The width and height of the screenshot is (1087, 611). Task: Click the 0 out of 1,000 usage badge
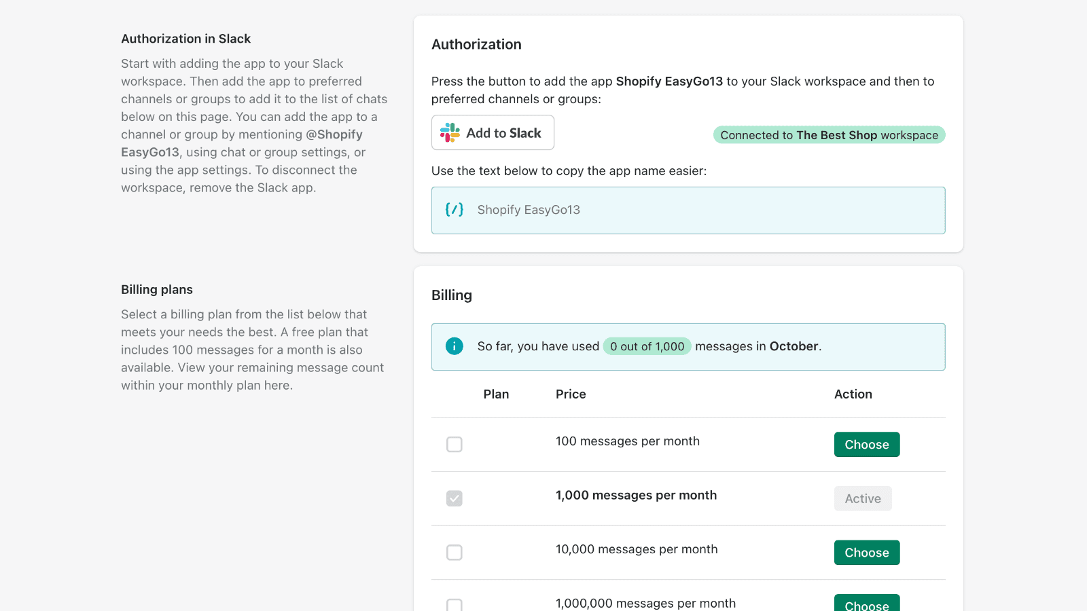(x=647, y=346)
